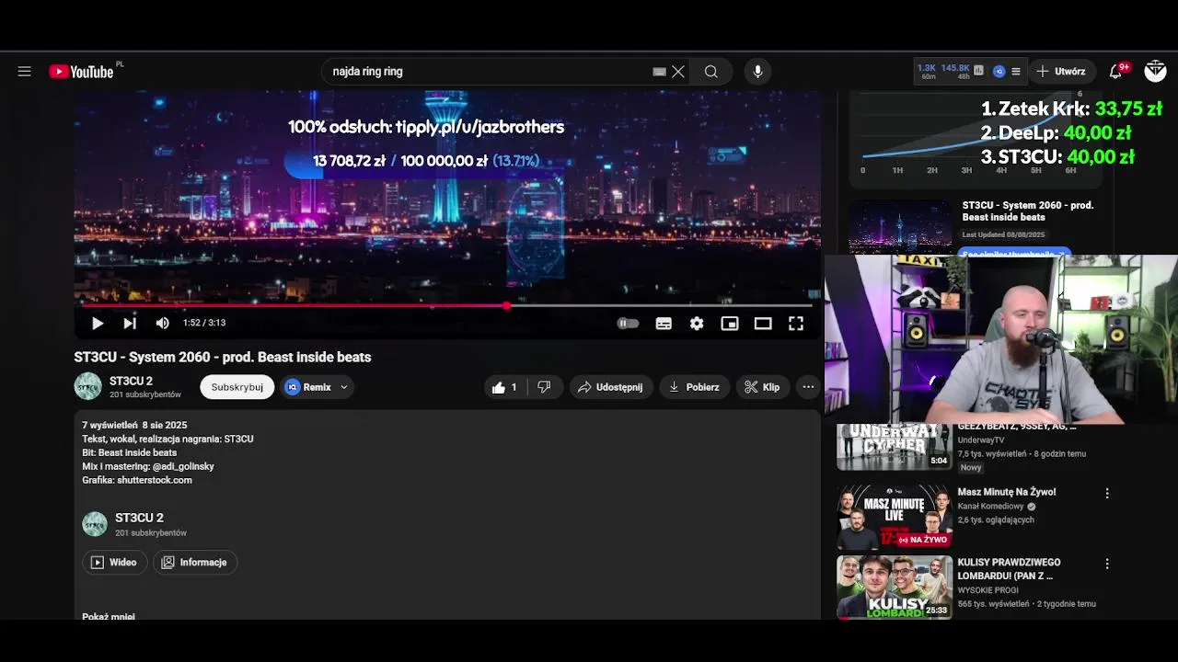Click the Utwórz create button
This screenshot has height=662, width=1178.
(1061, 71)
